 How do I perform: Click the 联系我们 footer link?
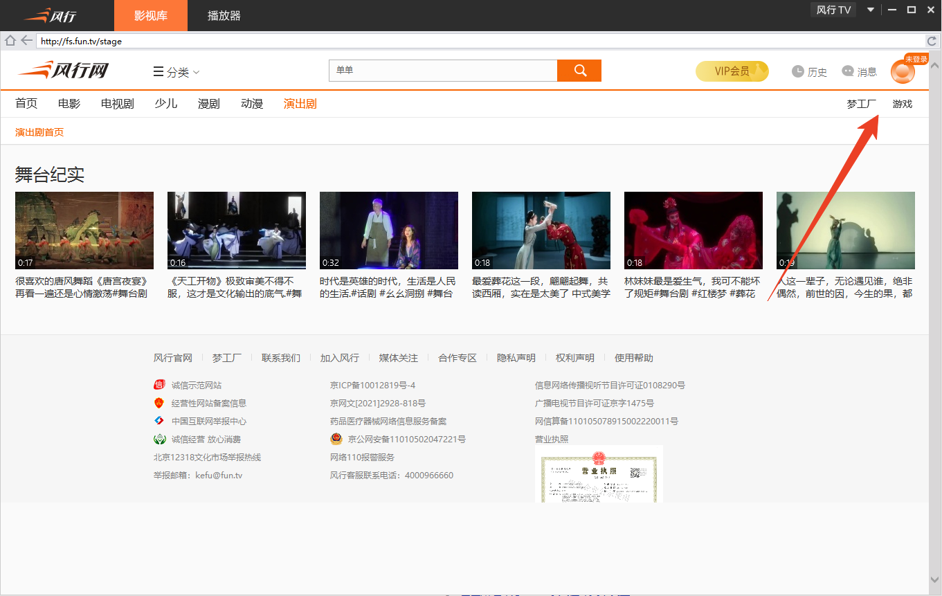(281, 358)
